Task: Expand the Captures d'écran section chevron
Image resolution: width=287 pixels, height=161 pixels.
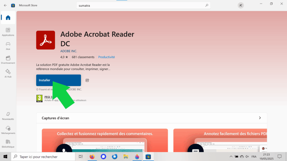Action: pyautogui.click(x=260, y=118)
